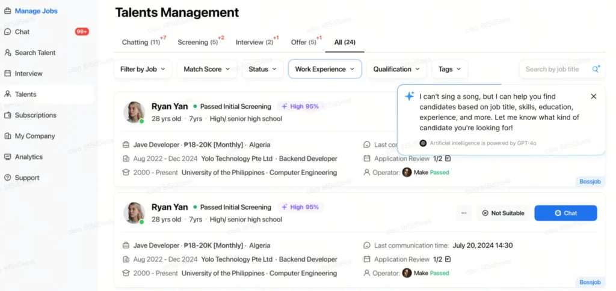The width and height of the screenshot is (616, 291).
Task: Click second card's 'Passed Initial Screening' status
Action: pyautogui.click(x=236, y=207)
